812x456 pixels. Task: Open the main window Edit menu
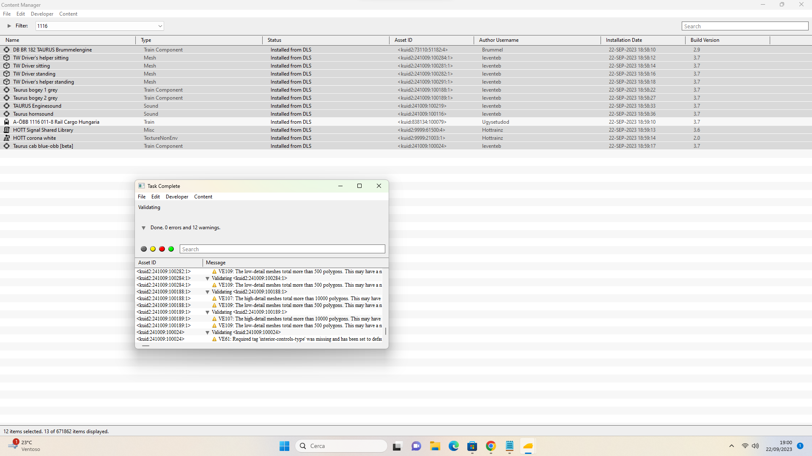(x=21, y=14)
